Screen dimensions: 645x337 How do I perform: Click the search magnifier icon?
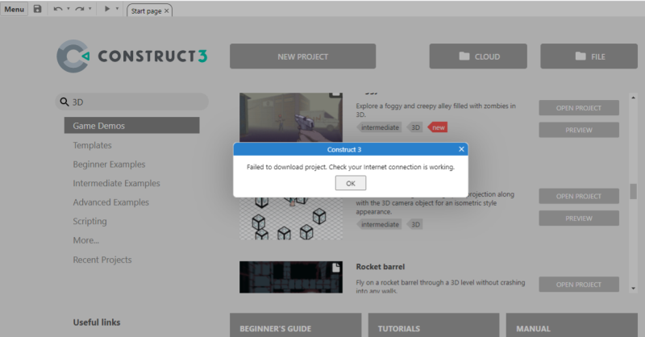(64, 102)
